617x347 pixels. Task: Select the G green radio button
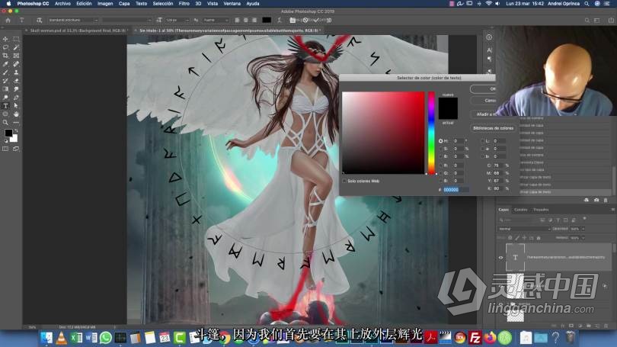coord(441,173)
